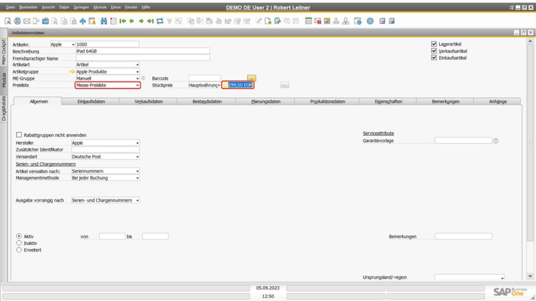Viewport: 536px width, 301px height.
Task: Click into the Beschreibung field with iPad 64GB
Action: click(142, 51)
